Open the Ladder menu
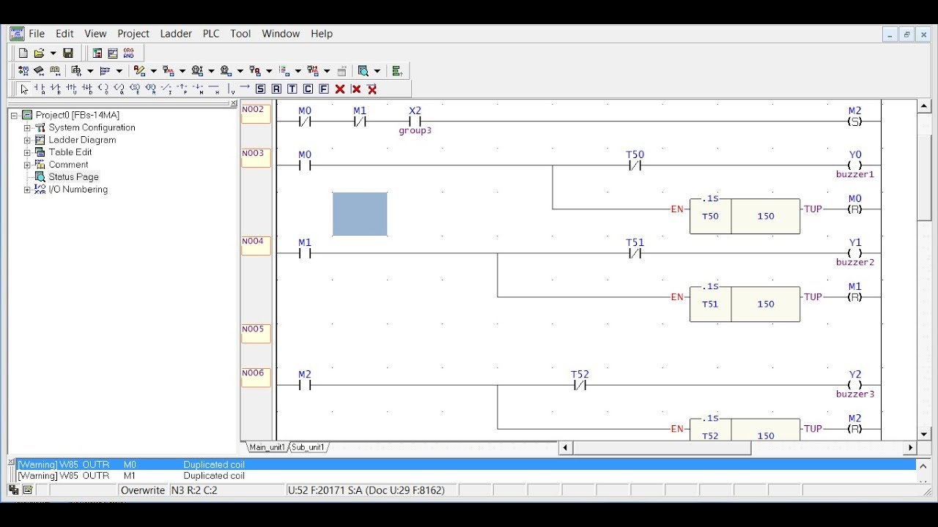This screenshot has height=527, width=938. tap(176, 34)
